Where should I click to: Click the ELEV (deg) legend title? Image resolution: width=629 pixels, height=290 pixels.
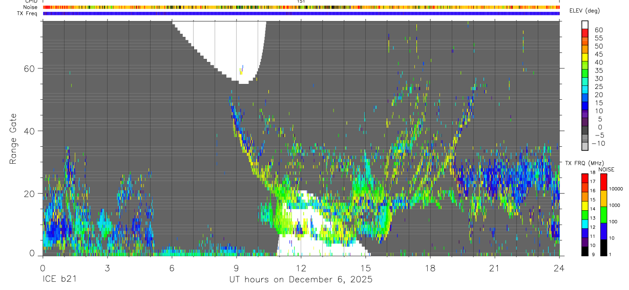[585, 11]
